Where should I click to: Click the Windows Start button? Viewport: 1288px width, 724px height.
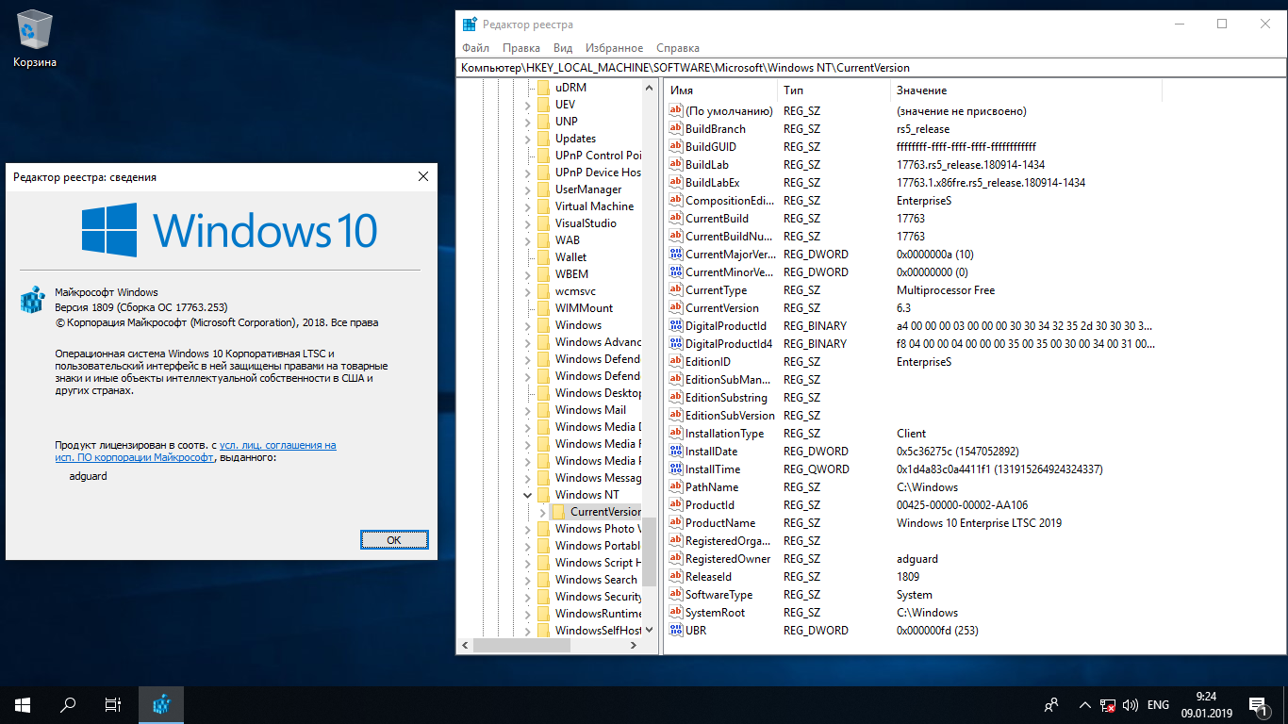click(23, 704)
